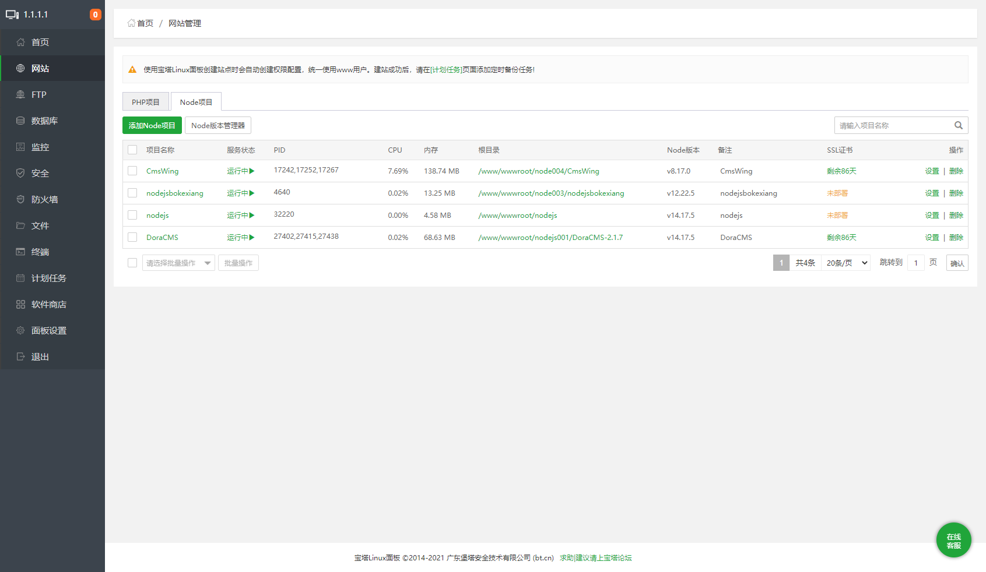
Task: Open the 在线客服 floating support button
Action: coord(954,541)
